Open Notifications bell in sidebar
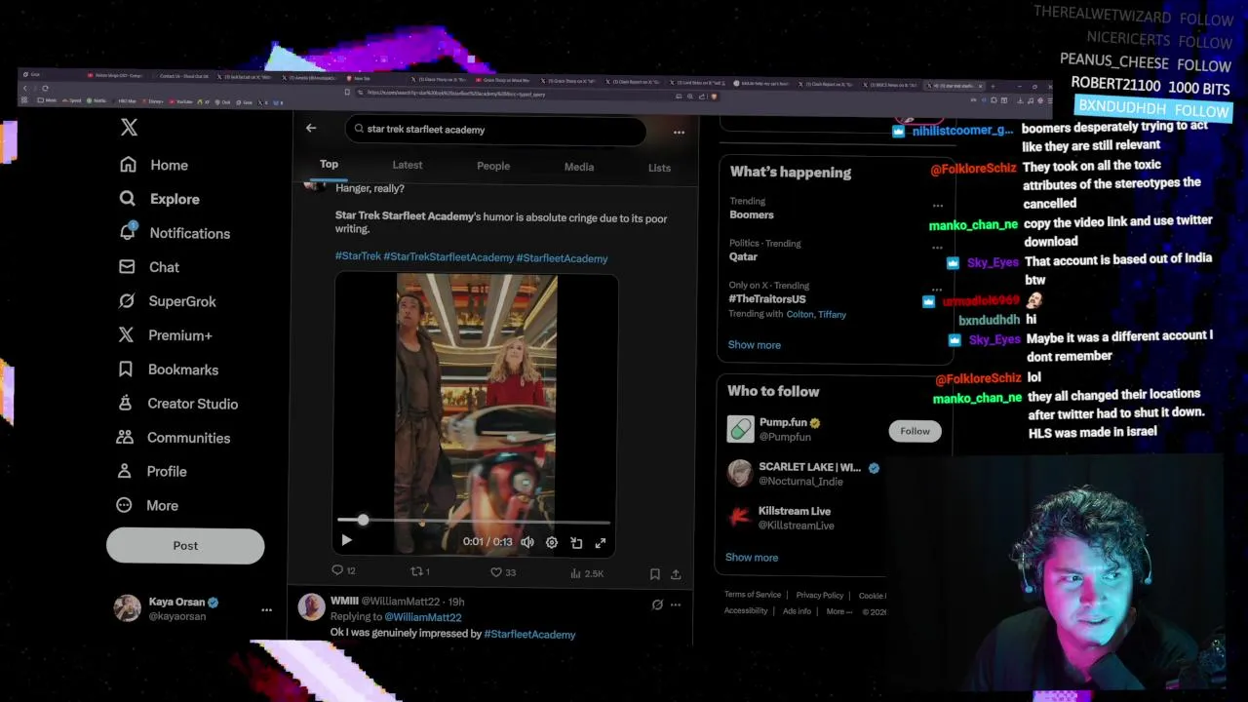Image resolution: width=1248 pixels, height=702 pixels. point(174,233)
